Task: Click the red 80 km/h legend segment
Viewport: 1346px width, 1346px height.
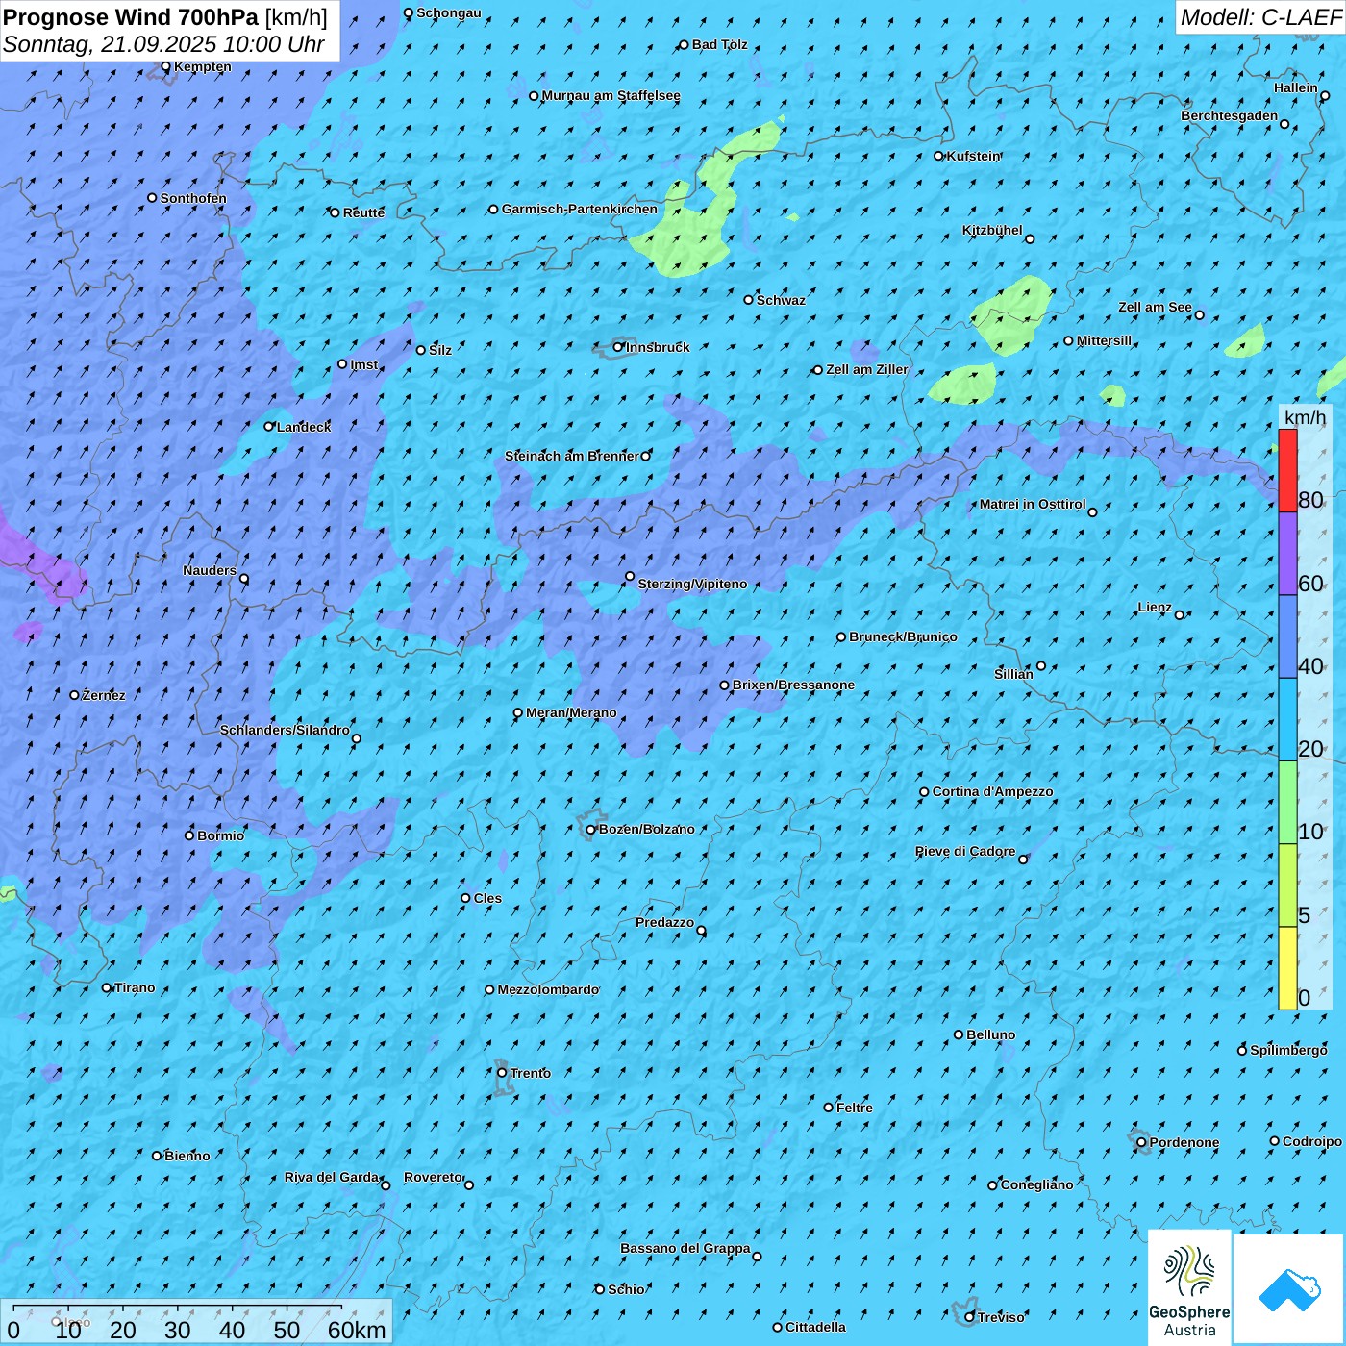Action: pyautogui.click(x=1287, y=470)
